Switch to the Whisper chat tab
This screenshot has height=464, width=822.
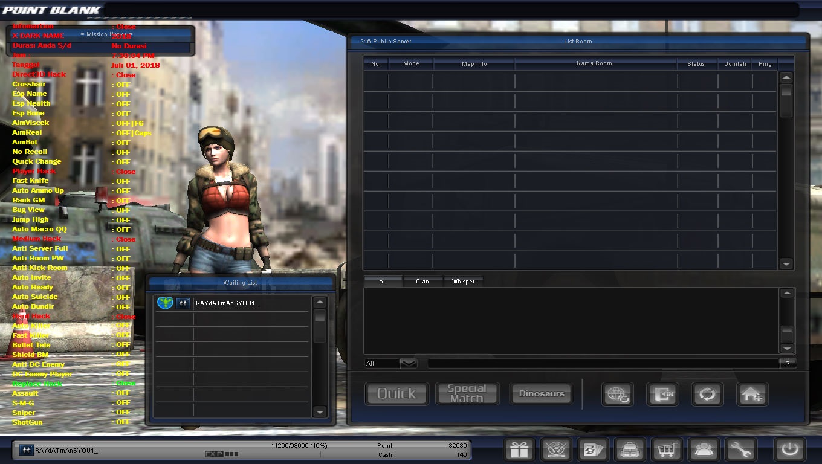point(464,282)
